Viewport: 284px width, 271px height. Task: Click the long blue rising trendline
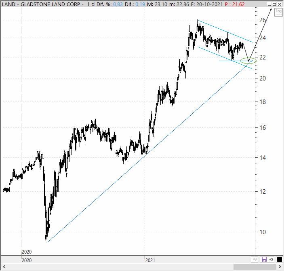pyautogui.click(x=149, y=151)
